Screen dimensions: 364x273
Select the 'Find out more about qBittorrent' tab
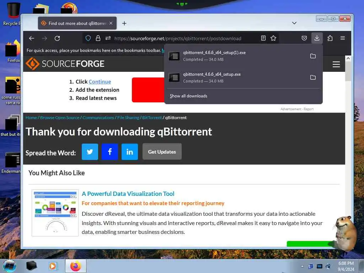coord(77,23)
